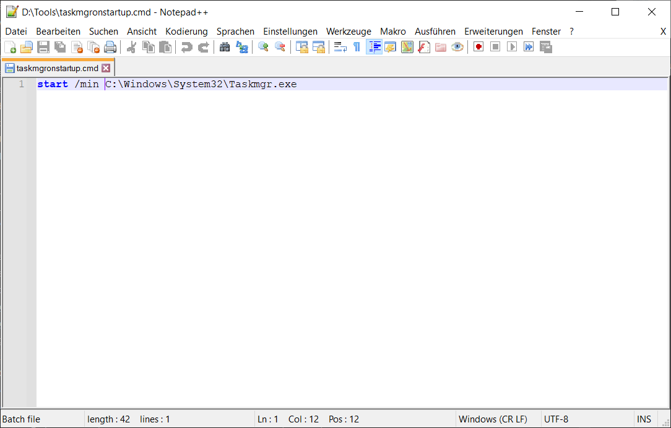Viewport: 671px width, 428px height.
Task: Open the Sprachen menu
Action: pos(235,32)
